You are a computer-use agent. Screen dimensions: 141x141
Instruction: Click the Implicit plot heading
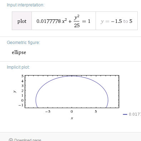click(x=18, y=67)
